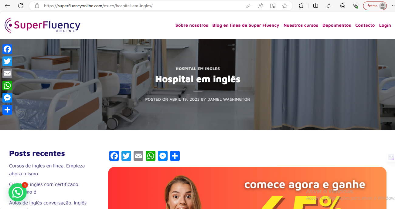Click Entrar profile sign-in button
Viewport: 395px width, 209px height.
coord(375,6)
